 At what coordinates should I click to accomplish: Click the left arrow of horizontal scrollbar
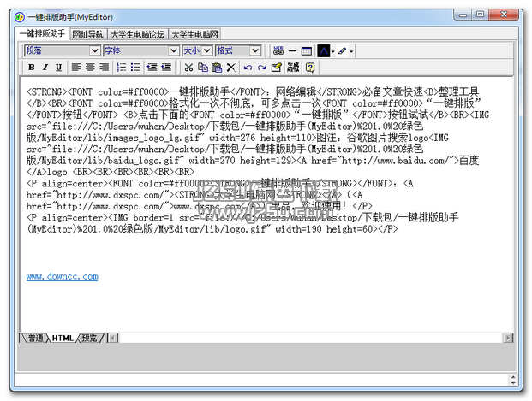[x=113, y=338]
